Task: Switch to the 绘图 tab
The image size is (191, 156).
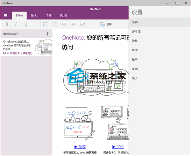Action: [x=49, y=16]
